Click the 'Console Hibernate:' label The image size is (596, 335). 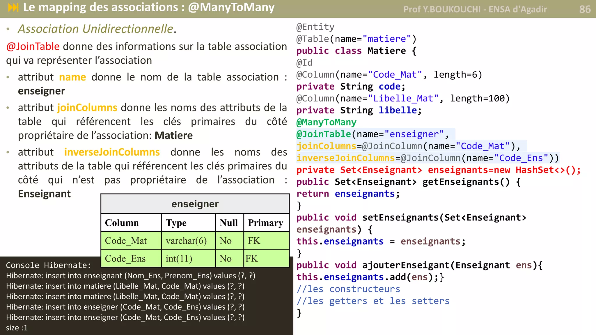(48, 265)
